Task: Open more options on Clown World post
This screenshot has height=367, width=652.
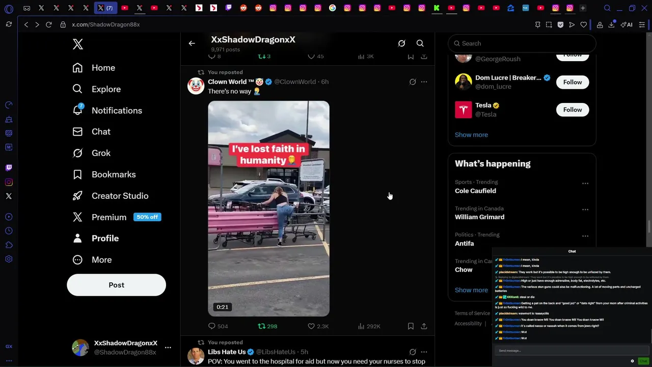Action: 424,82
